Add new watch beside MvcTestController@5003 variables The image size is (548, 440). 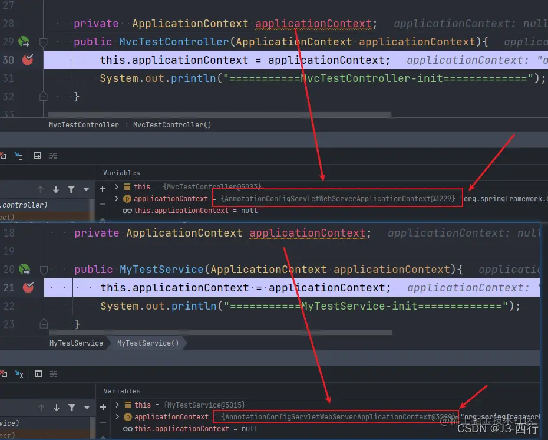pyautogui.click(x=103, y=189)
